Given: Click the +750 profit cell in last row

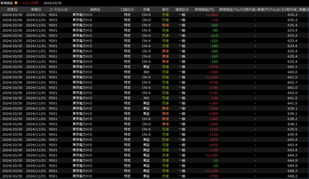Looking at the screenshot, I should pos(213,176).
